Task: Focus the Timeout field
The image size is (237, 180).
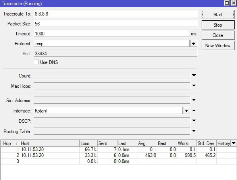Action: (112, 34)
